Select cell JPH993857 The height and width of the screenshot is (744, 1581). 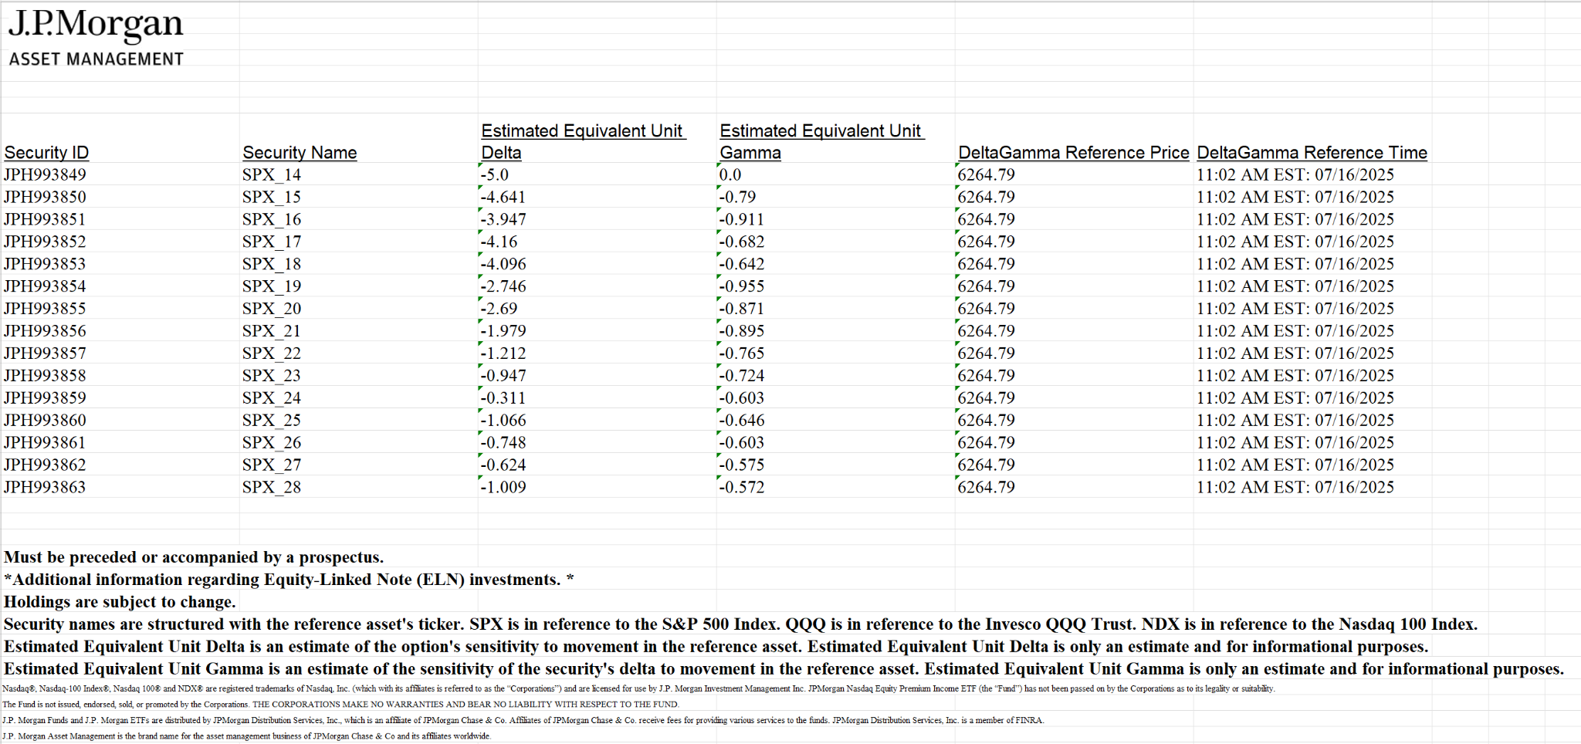point(45,354)
